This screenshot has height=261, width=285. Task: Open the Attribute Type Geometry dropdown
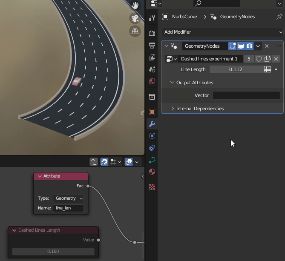tap(68, 198)
